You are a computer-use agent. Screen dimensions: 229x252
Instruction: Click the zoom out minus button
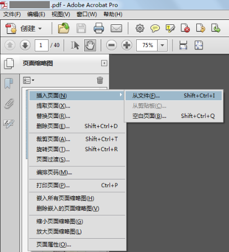tap(111, 45)
